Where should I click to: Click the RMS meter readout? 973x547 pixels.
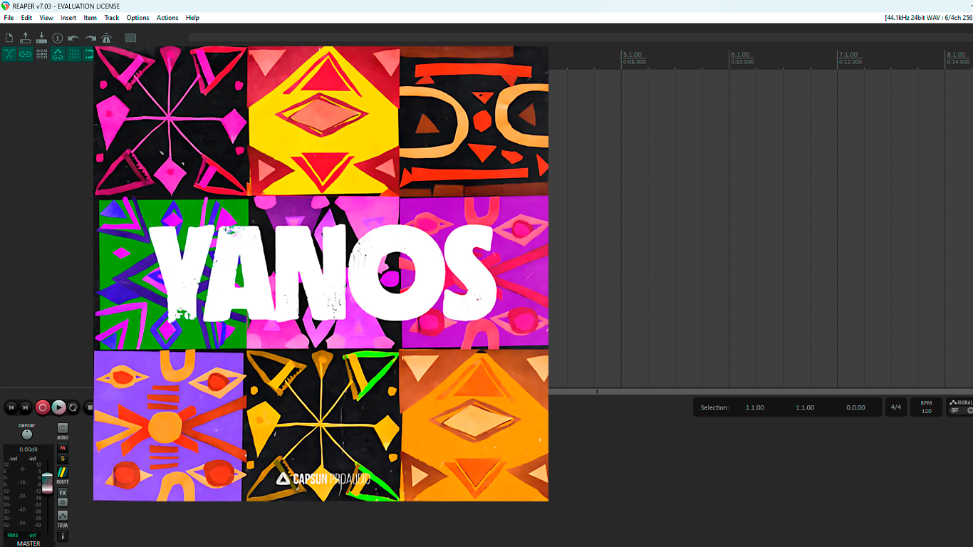(x=22, y=535)
